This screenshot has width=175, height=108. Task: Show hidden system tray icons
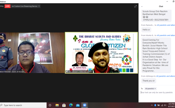click(x=152, y=105)
